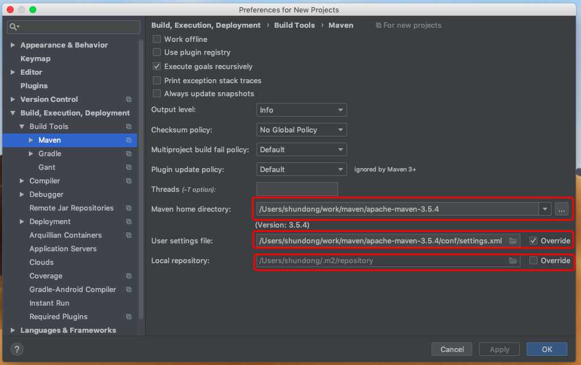Select Keymap in settings tree
This screenshot has height=365, width=581.
point(35,58)
